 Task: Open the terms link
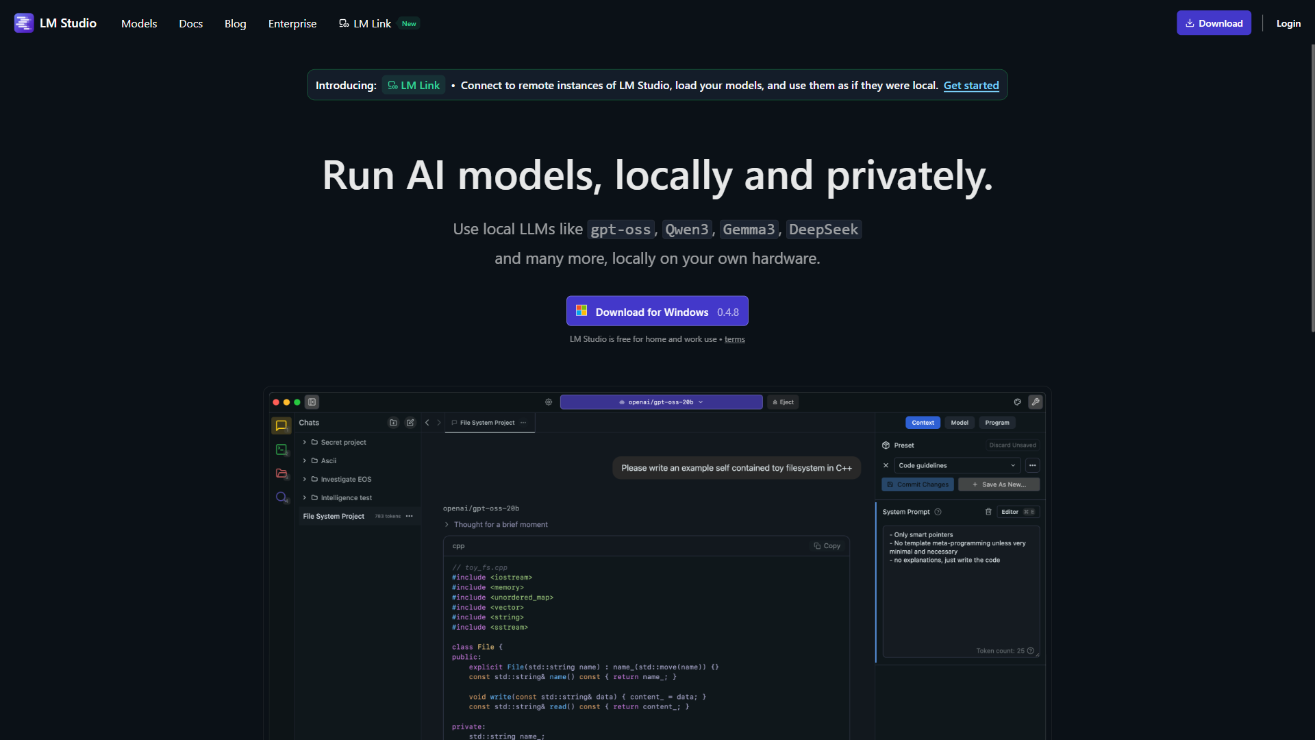(x=735, y=339)
